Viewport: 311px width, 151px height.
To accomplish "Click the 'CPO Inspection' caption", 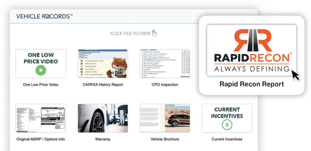I will point(165,84).
